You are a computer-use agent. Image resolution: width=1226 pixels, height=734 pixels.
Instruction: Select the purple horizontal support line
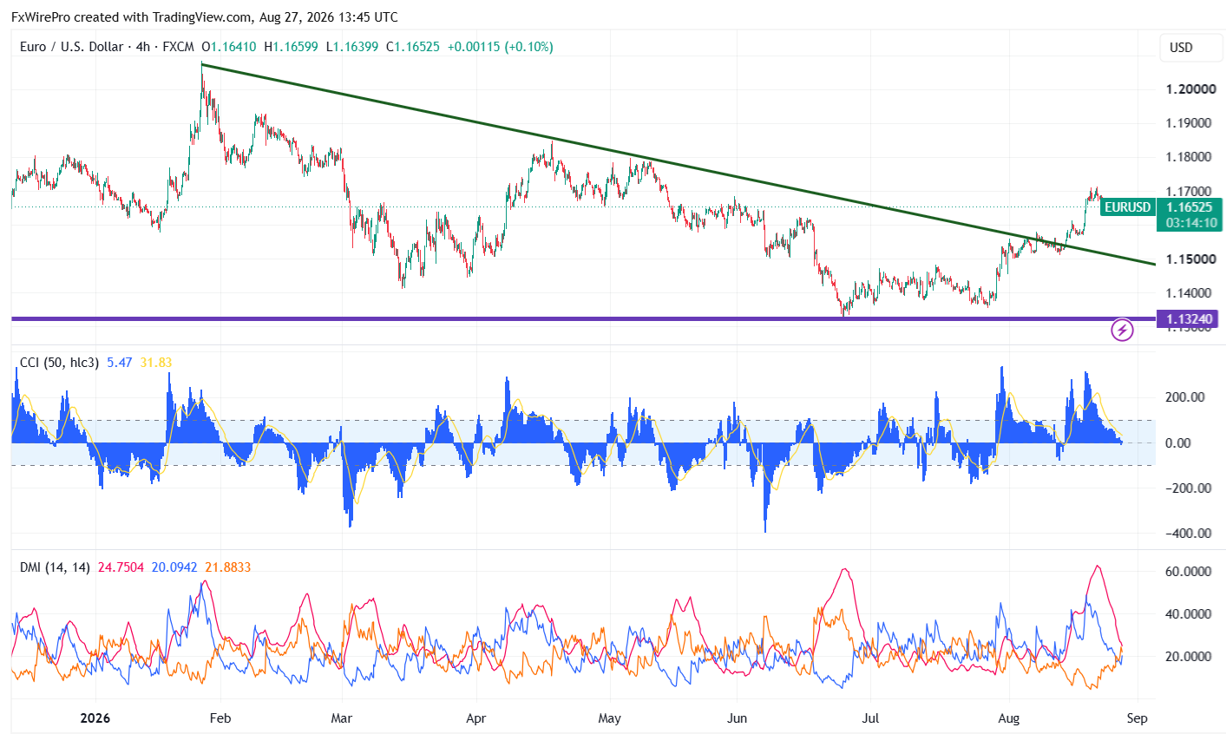click(583, 319)
